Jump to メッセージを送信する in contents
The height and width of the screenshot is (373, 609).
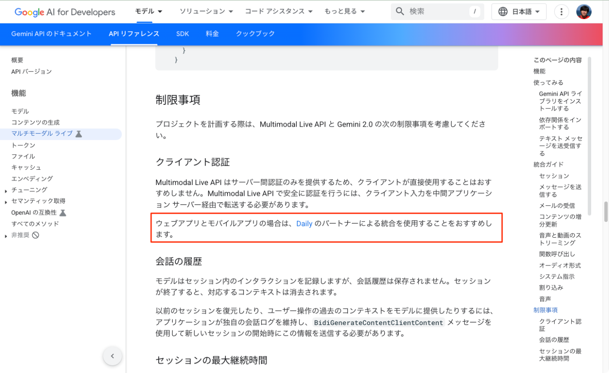560,191
